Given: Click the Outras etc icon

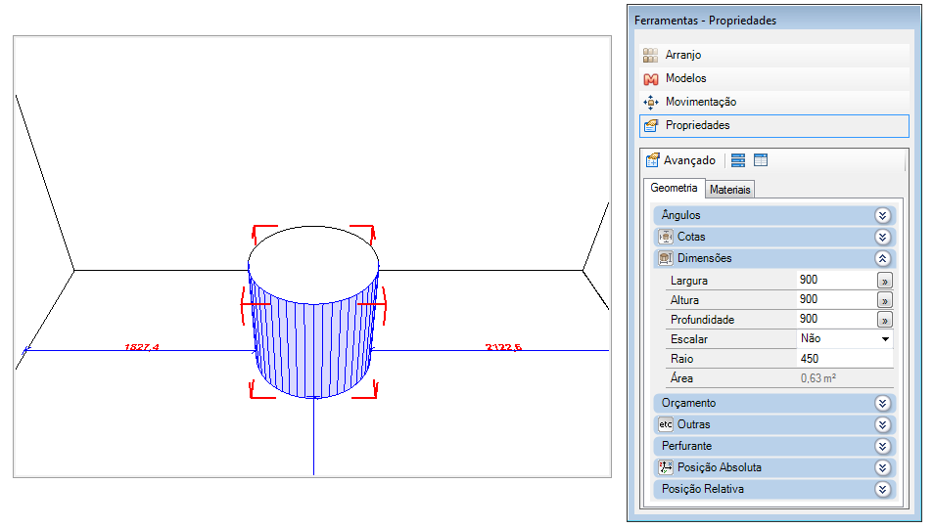Looking at the screenshot, I should tap(666, 424).
